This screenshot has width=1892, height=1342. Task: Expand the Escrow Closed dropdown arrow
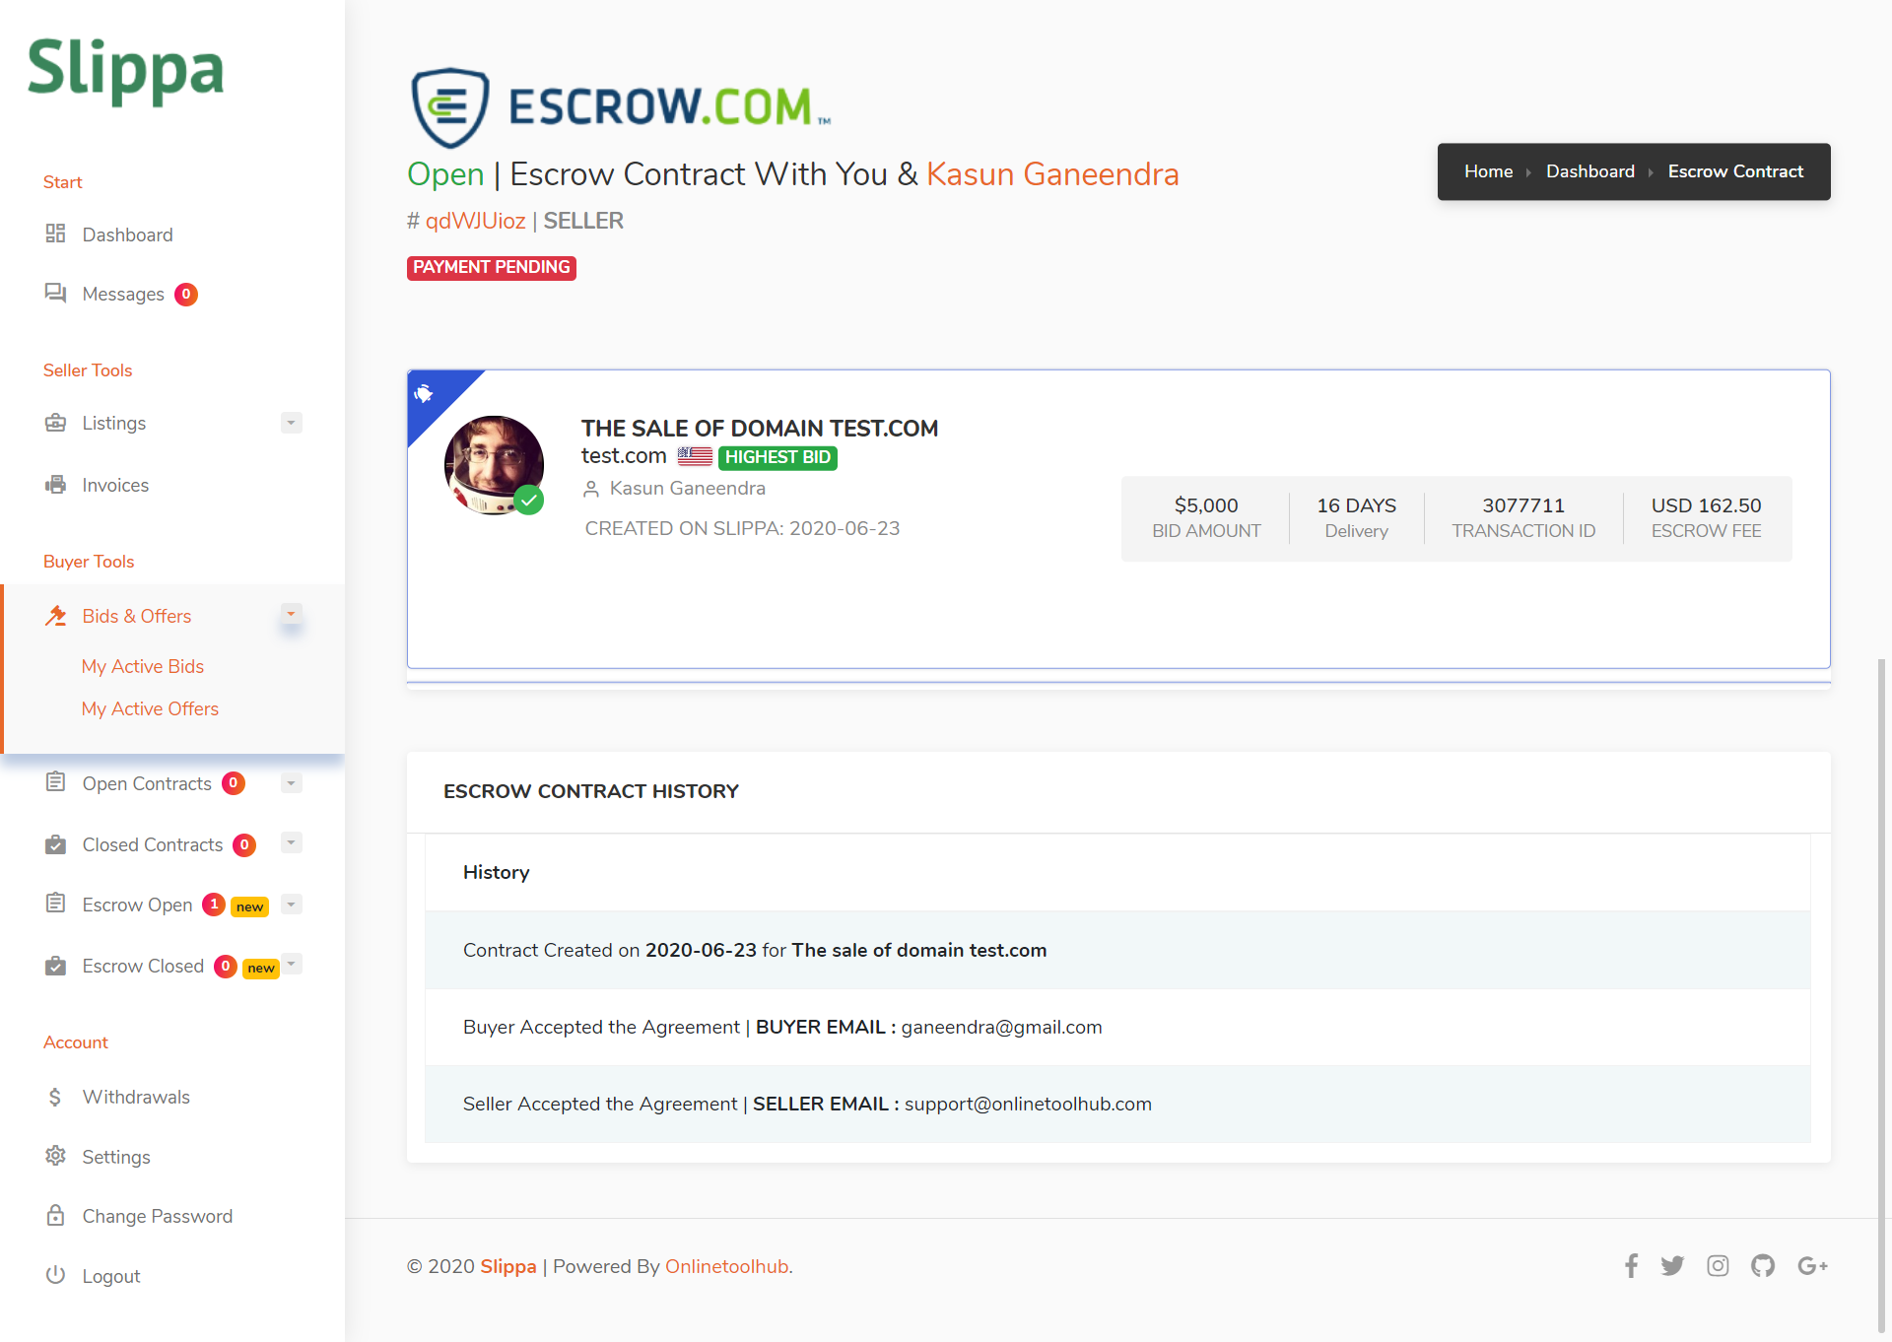coord(291,964)
